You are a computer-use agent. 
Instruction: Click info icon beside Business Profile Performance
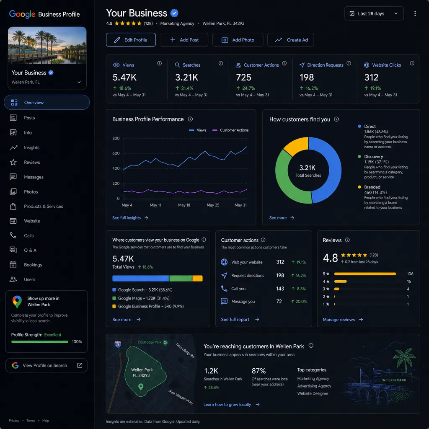190,119
